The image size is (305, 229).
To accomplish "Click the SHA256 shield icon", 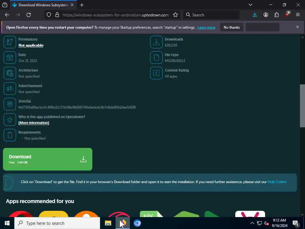I will pyautogui.click(x=10, y=104).
